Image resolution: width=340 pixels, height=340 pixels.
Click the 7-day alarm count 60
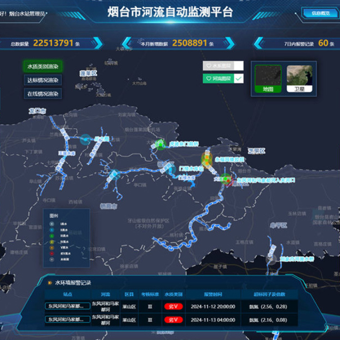pos(323,43)
